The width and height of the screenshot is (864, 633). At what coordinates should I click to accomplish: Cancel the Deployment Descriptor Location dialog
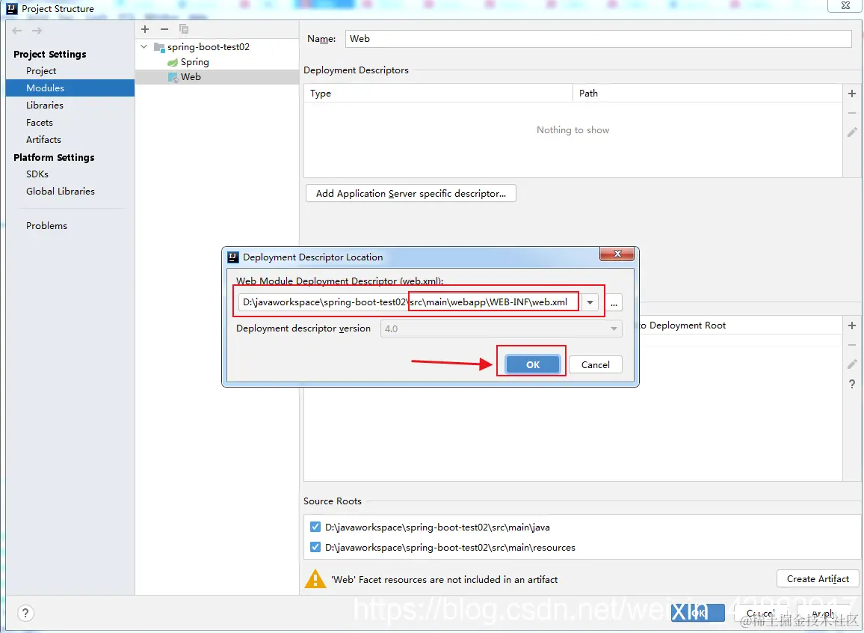596,364
